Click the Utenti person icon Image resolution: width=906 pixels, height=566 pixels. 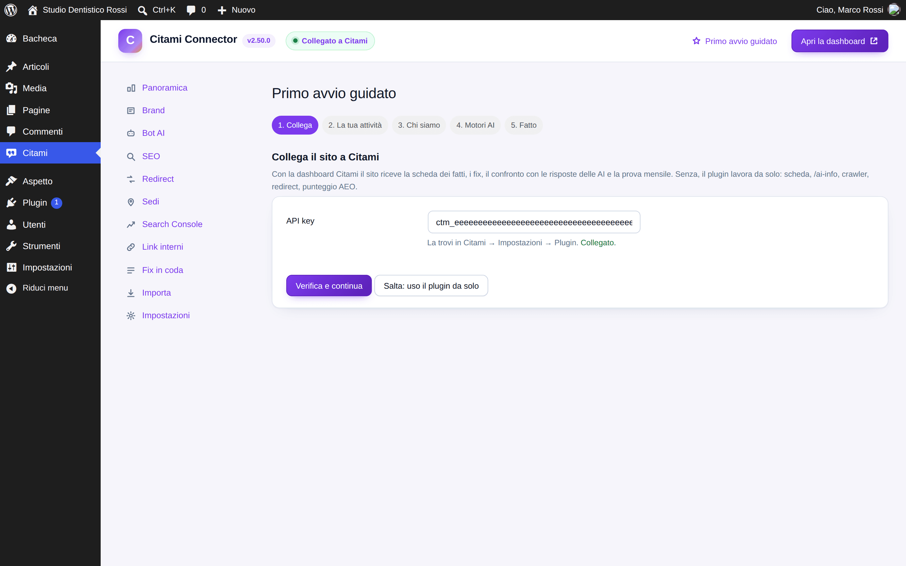pyautogui.click(x=11, y=225)
